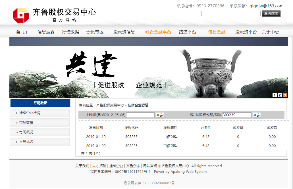Screen dimensions: 293x189
Task: Open 挂牌企业 footer link
Action: coord(116,166)
